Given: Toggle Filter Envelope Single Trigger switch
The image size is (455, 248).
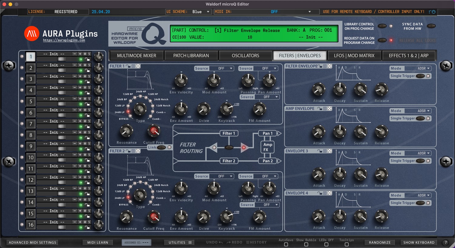Looking at the screenshot, I should click(x=420, y=76).
